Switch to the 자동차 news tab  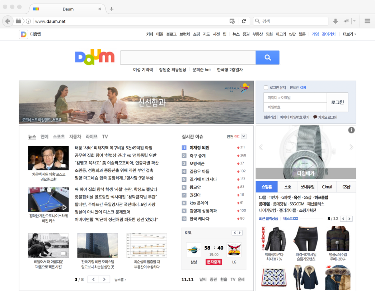click(75, 137)
